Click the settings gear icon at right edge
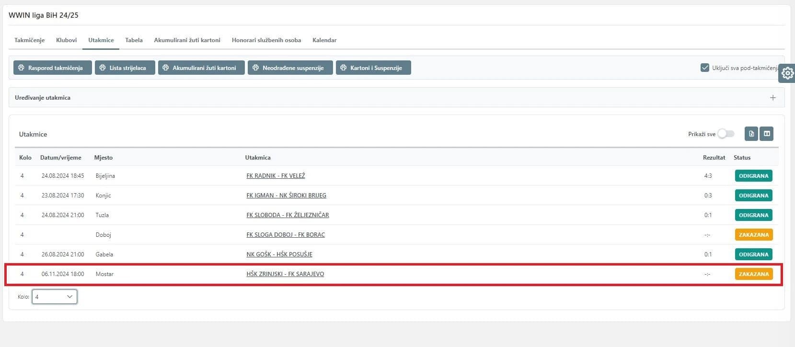The height and width of the screenshot is (347, 795). 787,73
